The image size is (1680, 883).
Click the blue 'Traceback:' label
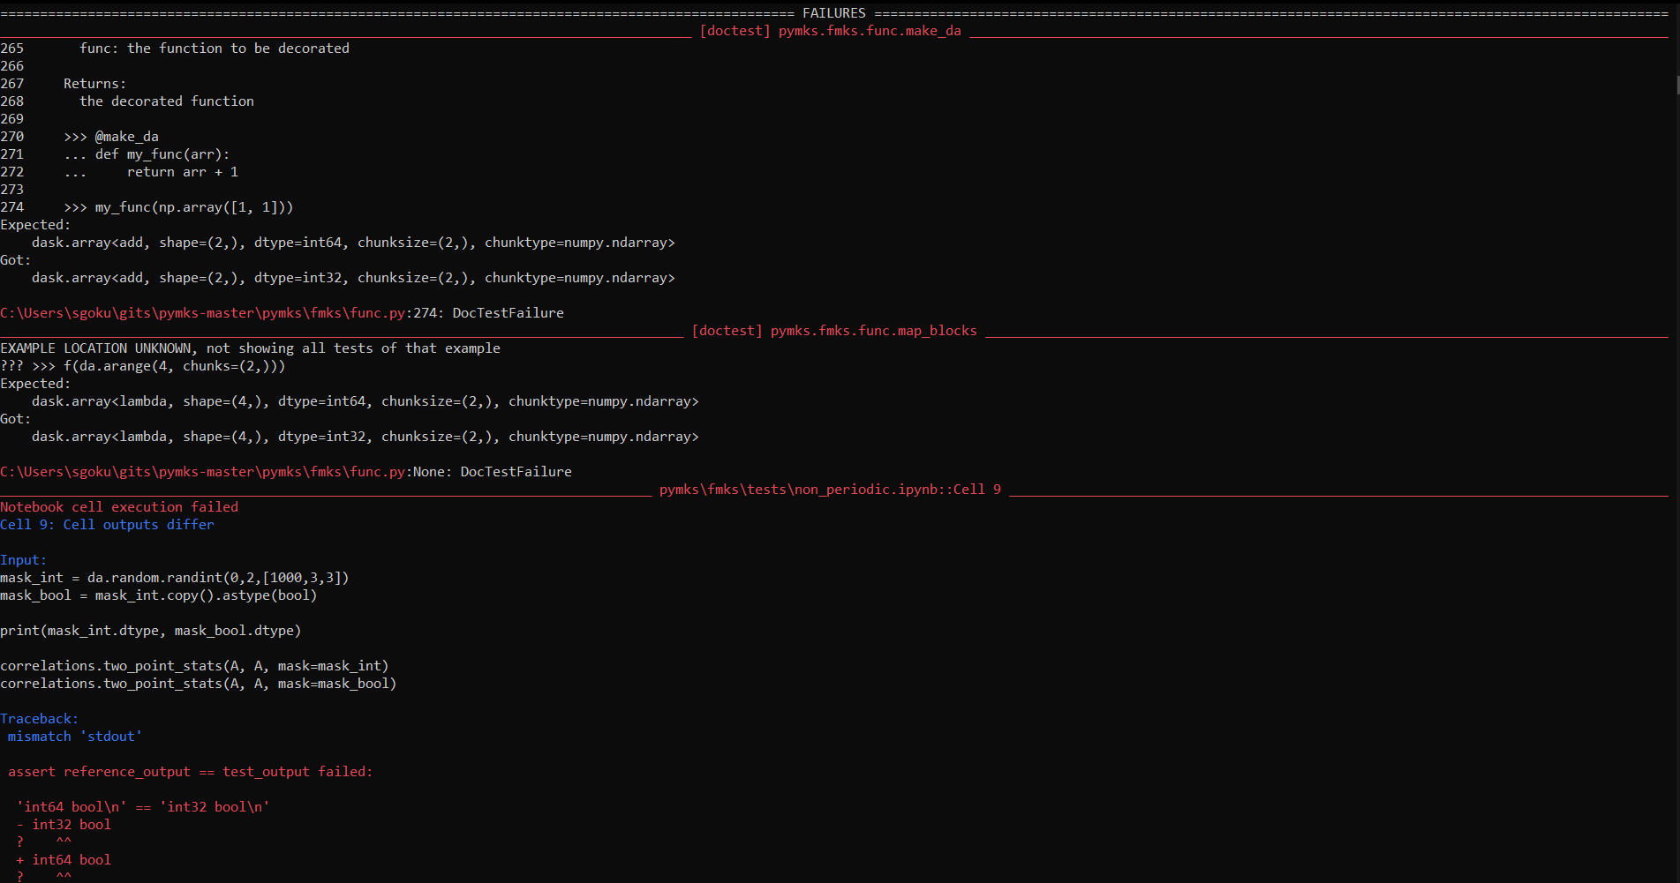(39, 719)
